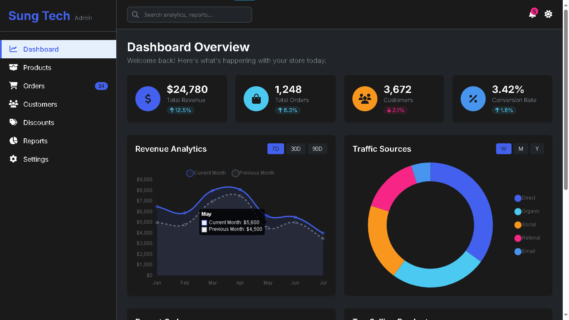Open the settings gear in top bar

(548, 14)
